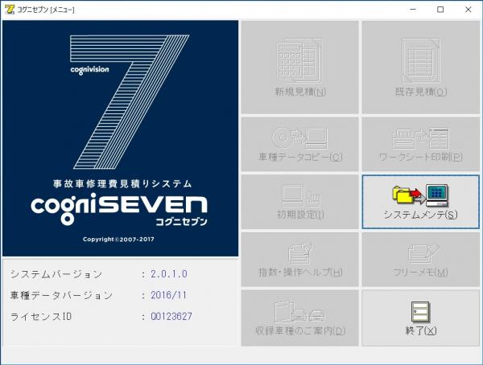
Task: Click the ワークシート印刷(P) button
Action: pyautogui.click(x=421, y=144)
